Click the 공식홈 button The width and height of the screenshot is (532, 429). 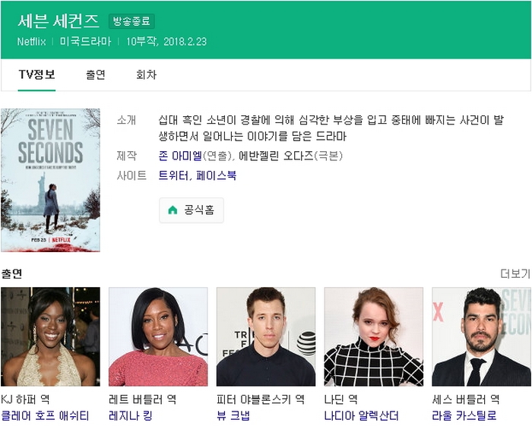click(x=192, y=210)
